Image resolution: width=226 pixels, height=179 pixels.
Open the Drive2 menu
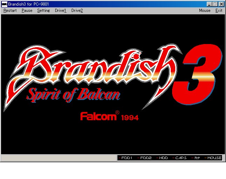click(x=77, y=10)
